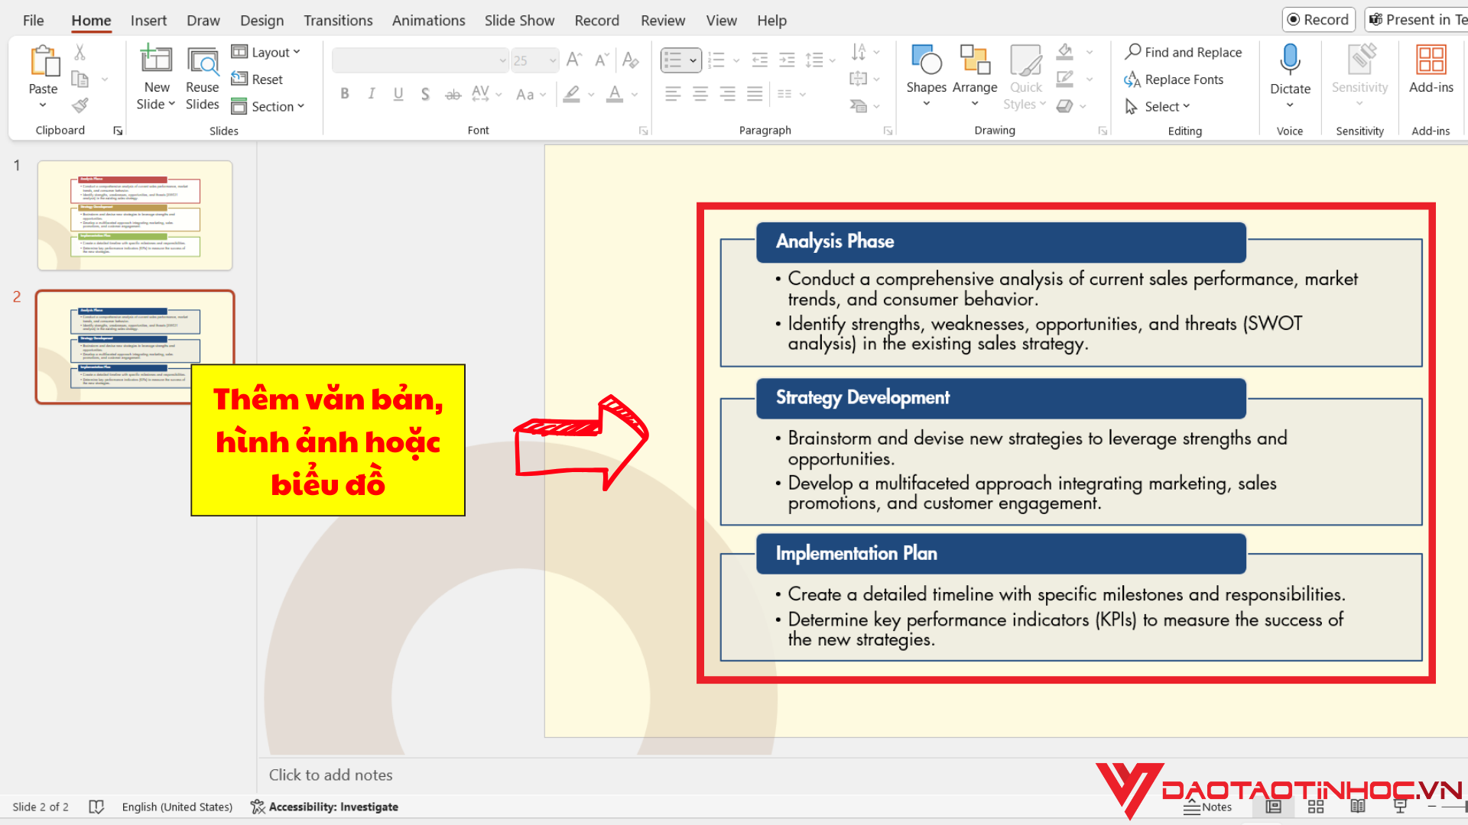
Task: Open the Section dropdown
Action: click(x=269, y=106)
